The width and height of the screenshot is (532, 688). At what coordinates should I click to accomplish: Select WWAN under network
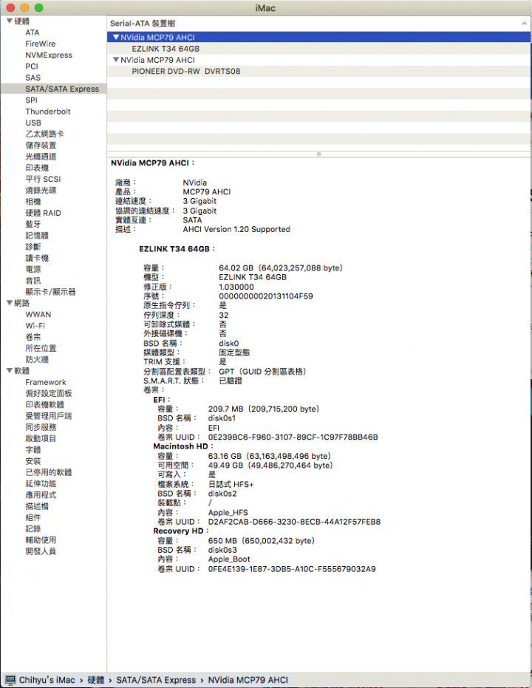[x=38, y=315]
